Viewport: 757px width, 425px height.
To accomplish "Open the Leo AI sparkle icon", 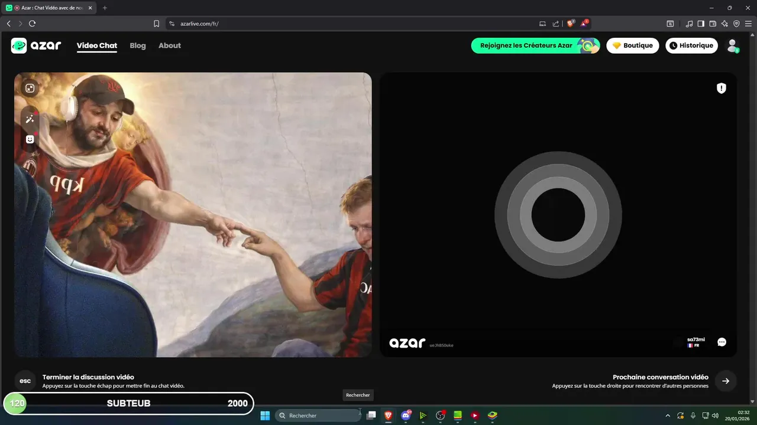I will click(x=724, y=24).
